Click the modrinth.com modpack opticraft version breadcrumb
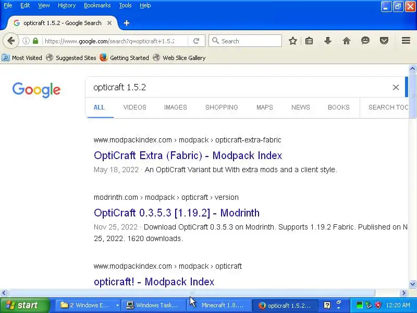 click(x=166, y=198)
